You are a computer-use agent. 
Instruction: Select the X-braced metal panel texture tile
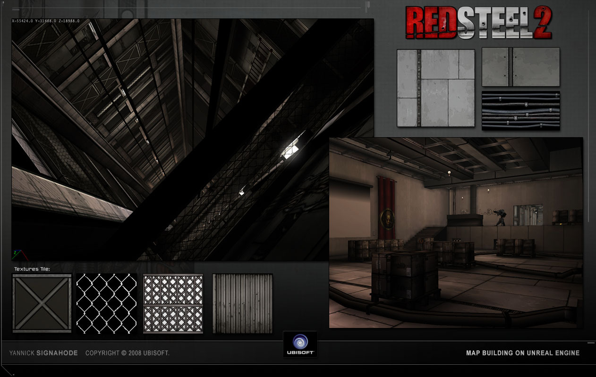pyautogui.click(x=42, y=303)
